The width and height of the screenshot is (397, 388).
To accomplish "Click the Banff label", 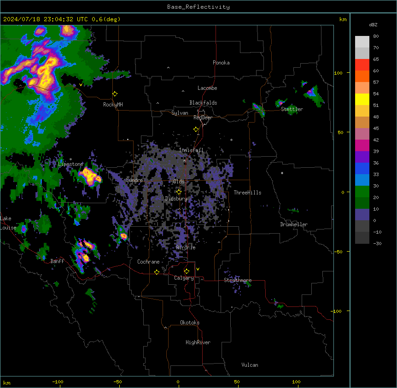I will 57,261.
